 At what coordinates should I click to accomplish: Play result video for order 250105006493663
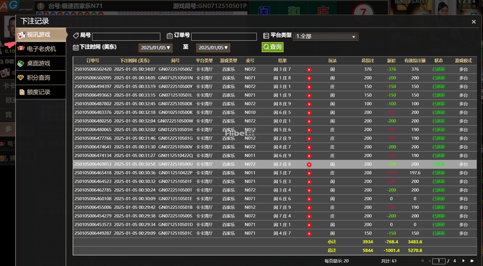309,96
